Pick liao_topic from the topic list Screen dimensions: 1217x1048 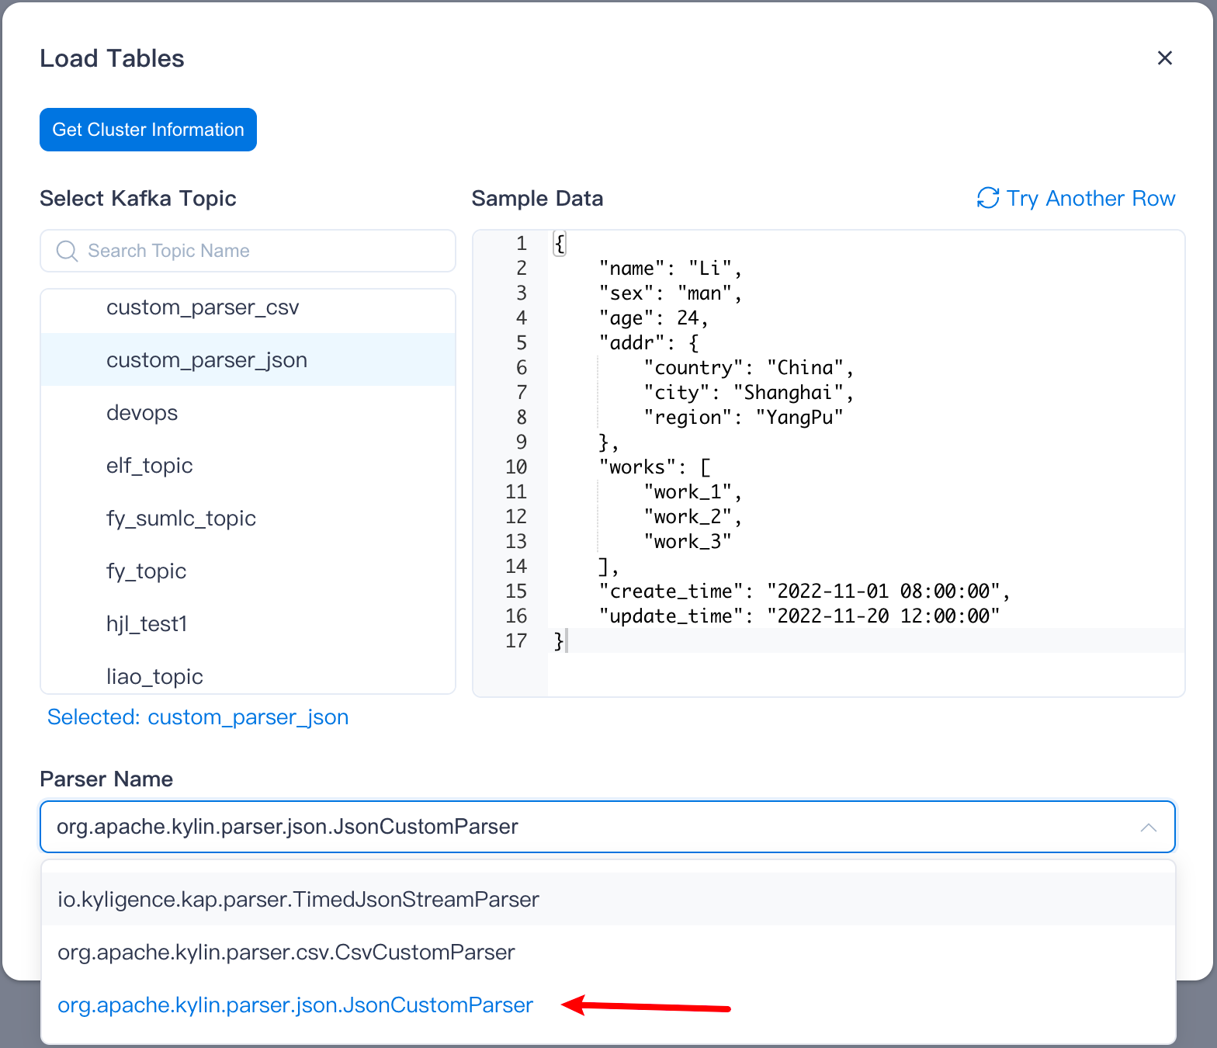pyautogui.click(x=154, y=676)
